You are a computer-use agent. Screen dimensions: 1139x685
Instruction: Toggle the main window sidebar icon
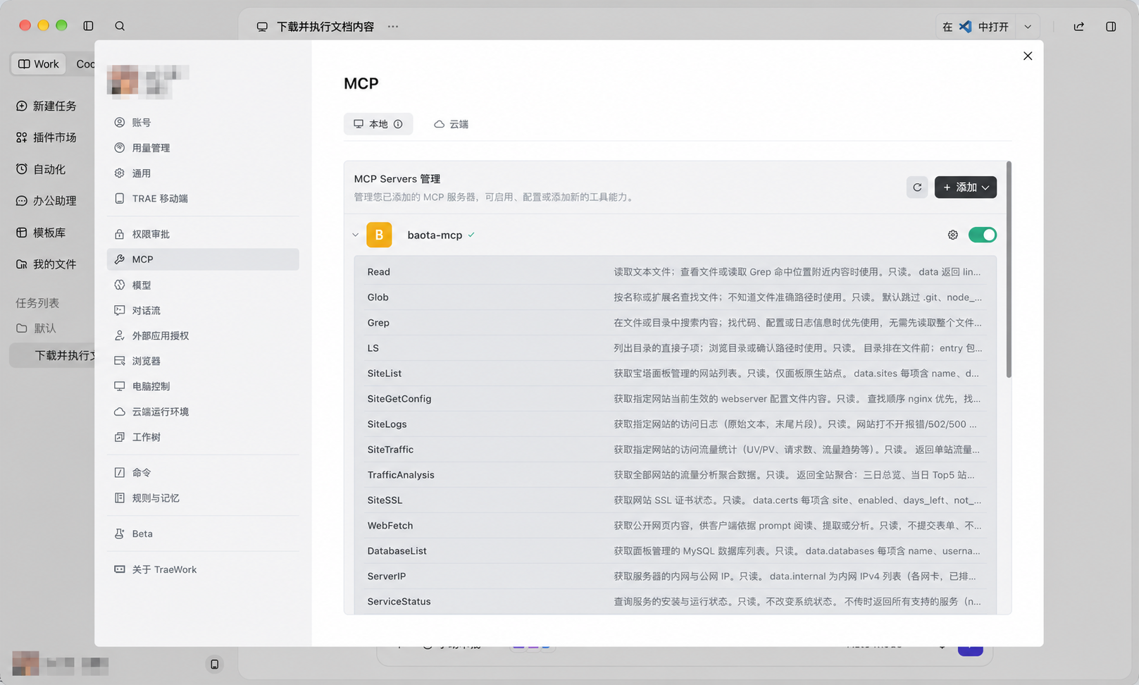coord(88,26)
